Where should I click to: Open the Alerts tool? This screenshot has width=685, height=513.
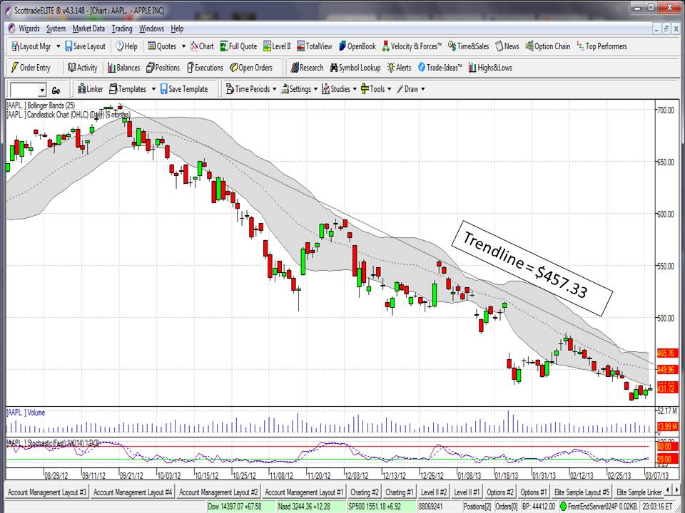(x=402, y=67)
